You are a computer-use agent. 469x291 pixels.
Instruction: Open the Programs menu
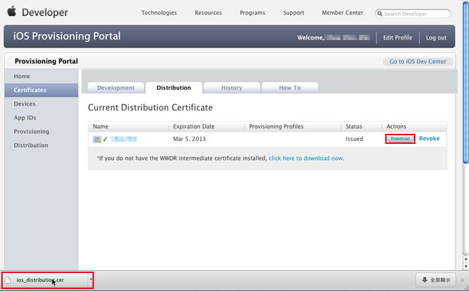pyautogui.click(x=253, y=13)
